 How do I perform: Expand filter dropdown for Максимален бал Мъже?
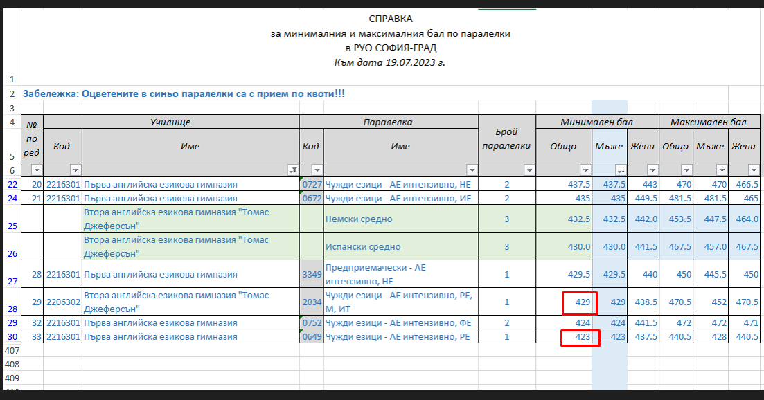720,170
